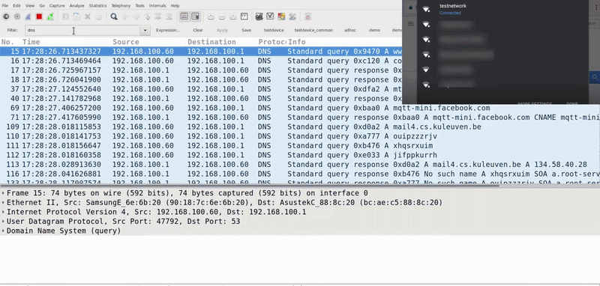The height and width of the screenshot is (286, 600).
Task: Start a new capture with the shark fin icon
Action: (x=28, y=16)
